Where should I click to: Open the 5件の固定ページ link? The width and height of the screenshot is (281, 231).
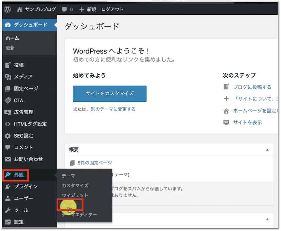pos(95,163)
